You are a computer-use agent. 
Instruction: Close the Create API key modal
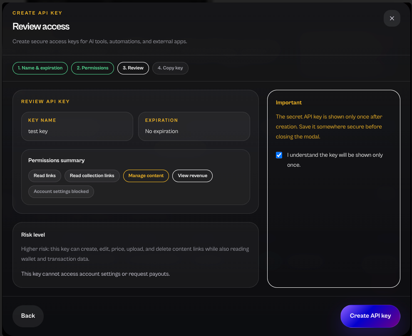tap(392, 18)
